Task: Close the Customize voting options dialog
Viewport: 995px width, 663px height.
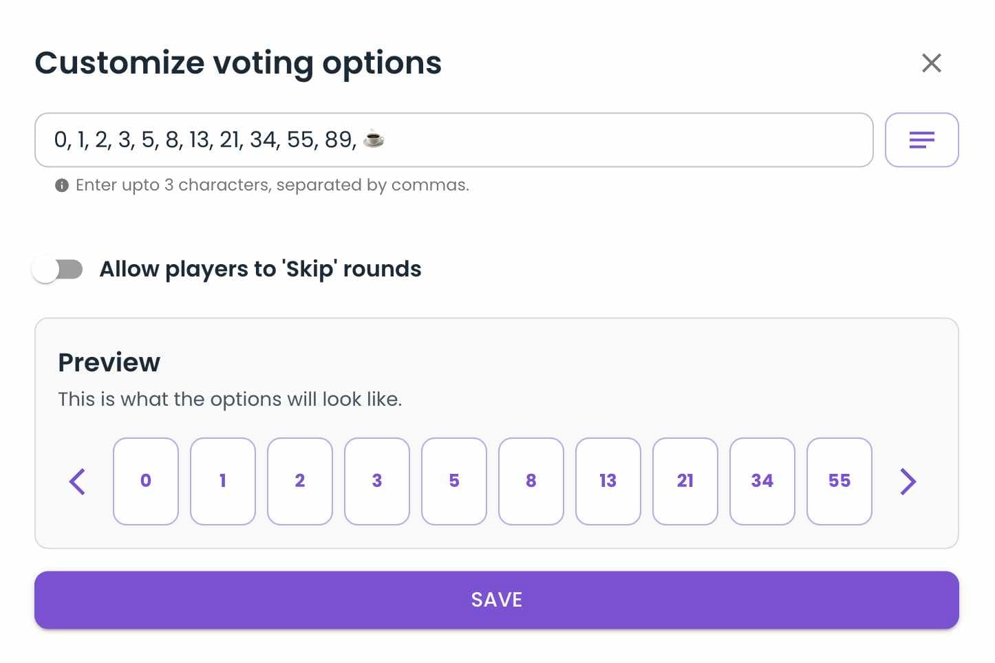Action: tap(931, 63)
